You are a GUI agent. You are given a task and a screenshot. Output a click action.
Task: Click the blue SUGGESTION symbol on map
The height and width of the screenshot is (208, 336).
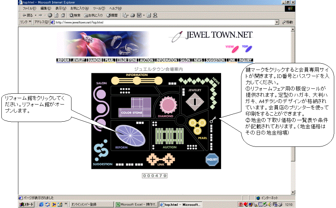(101, 150)
